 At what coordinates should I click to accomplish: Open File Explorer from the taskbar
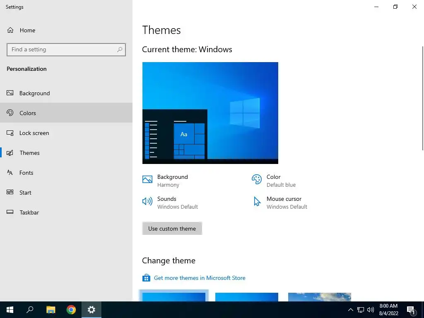coord(51,310)
